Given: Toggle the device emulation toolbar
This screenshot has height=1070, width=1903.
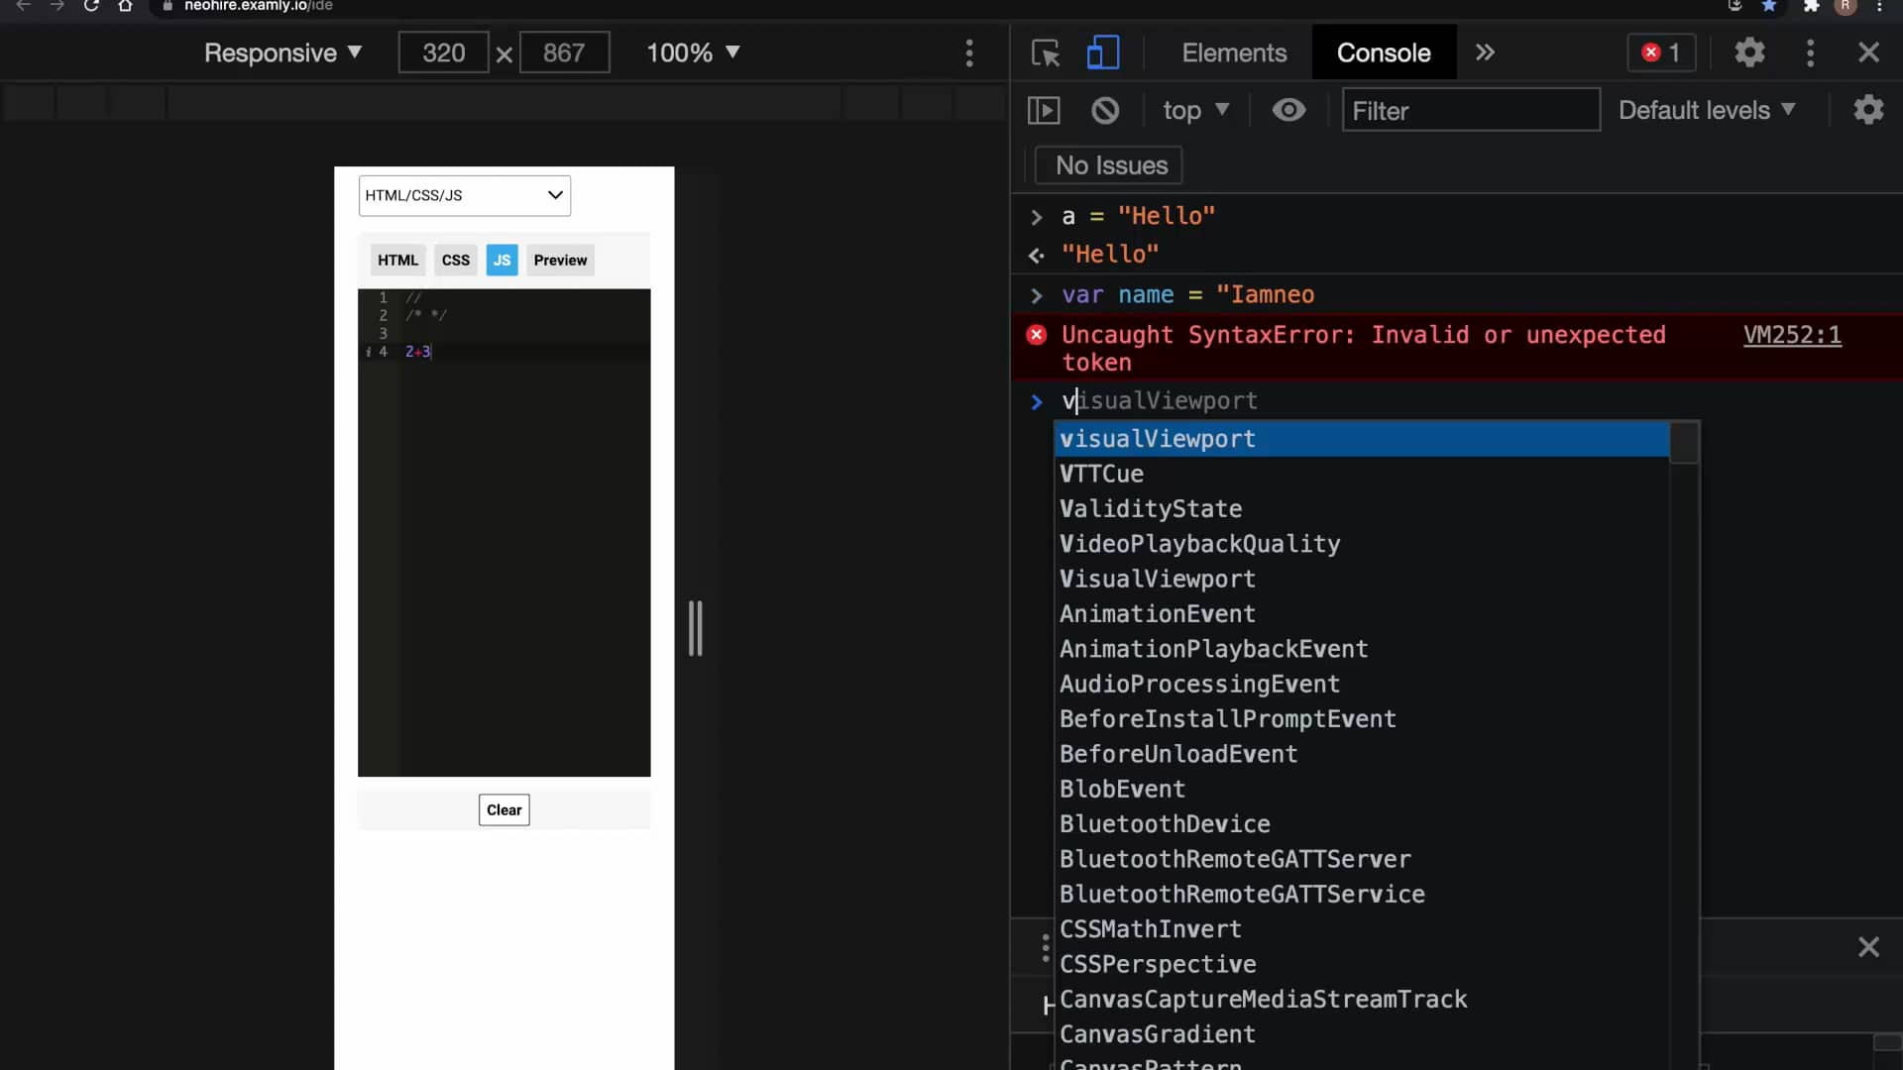Looking at the screenshot, I should (1102, 53).
